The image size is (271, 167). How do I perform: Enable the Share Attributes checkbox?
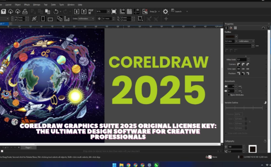point(228,95)
